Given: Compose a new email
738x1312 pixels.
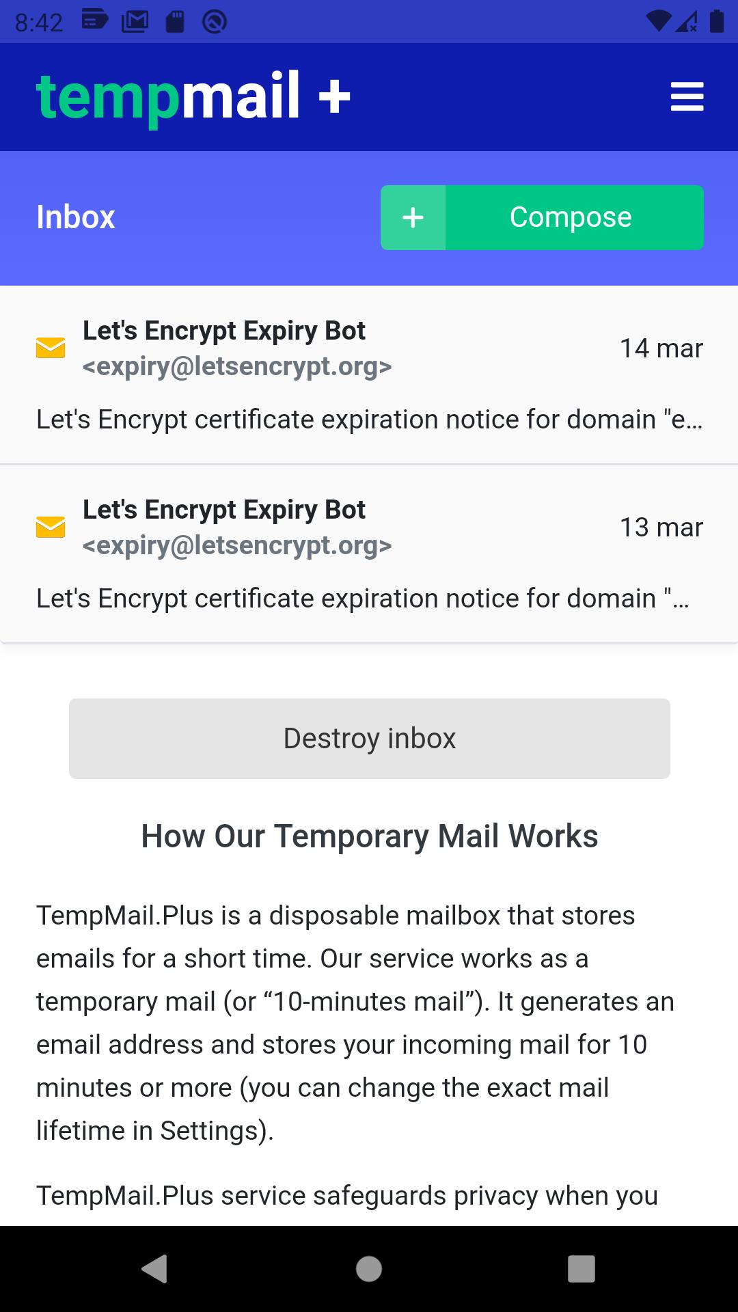Looking at the screenshot, I should click(542, 217).
